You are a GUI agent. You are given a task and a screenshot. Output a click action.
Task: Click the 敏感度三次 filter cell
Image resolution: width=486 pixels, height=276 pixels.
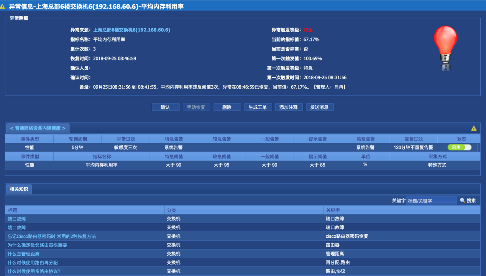[125, 147]
